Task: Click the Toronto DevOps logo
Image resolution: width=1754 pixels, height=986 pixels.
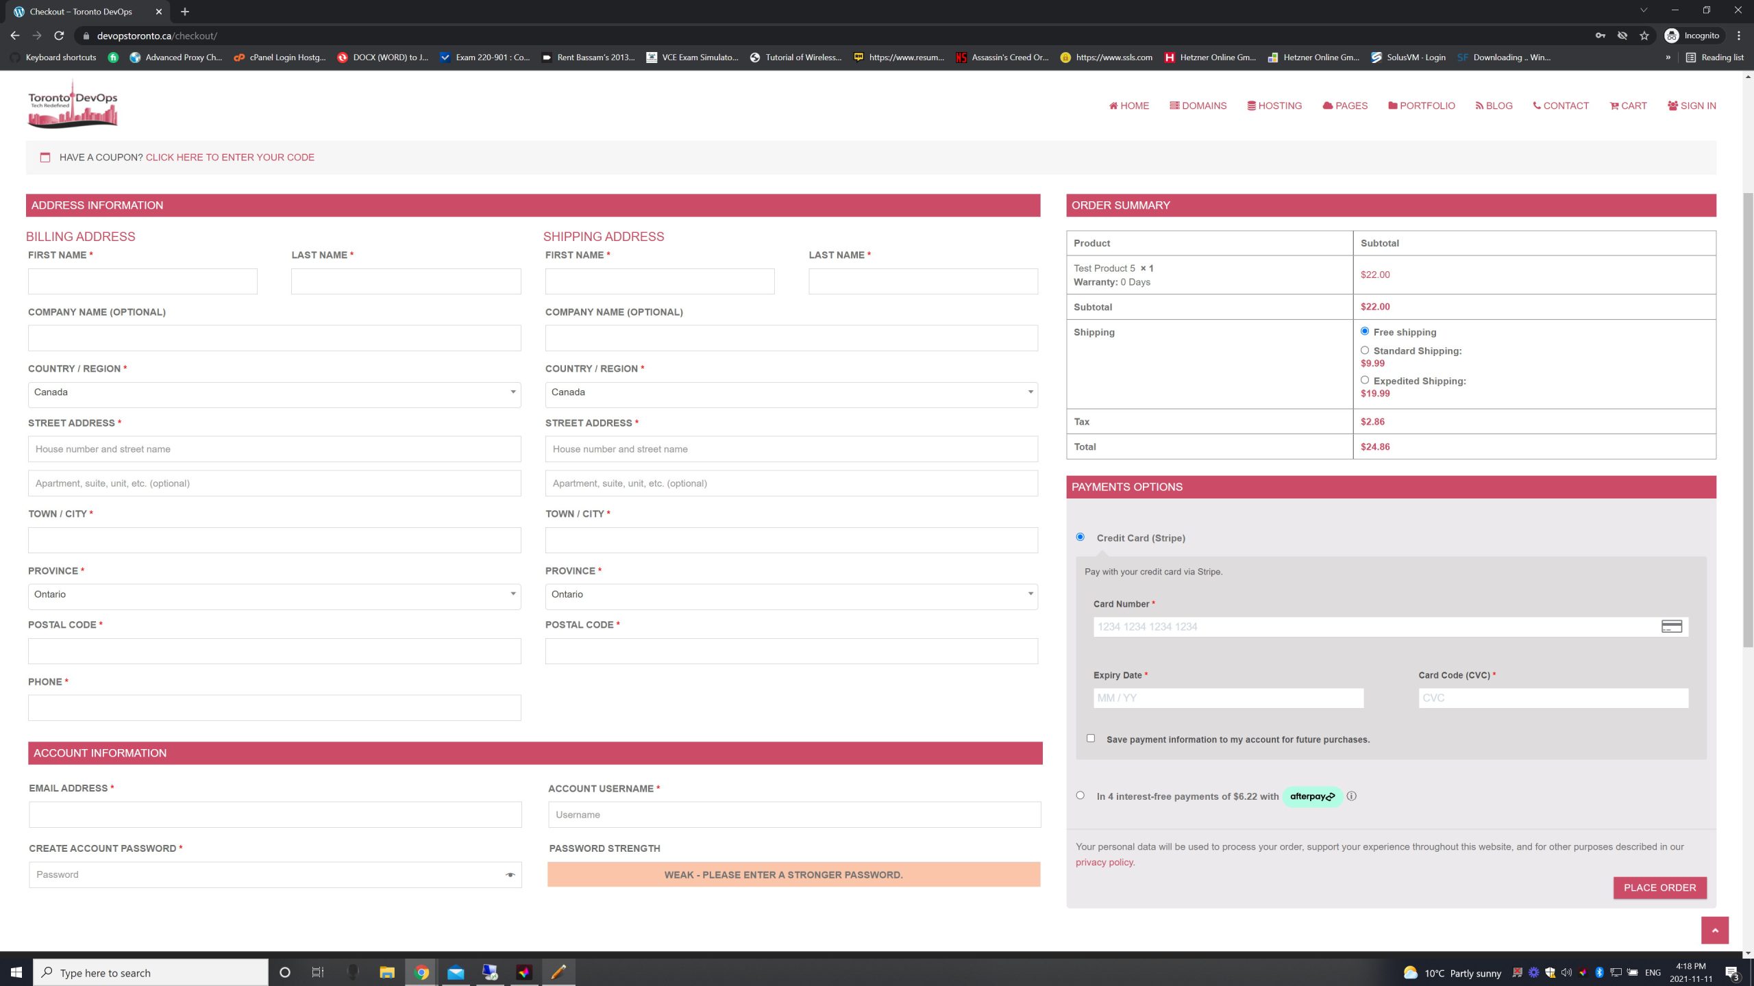Action: [73, 105]
